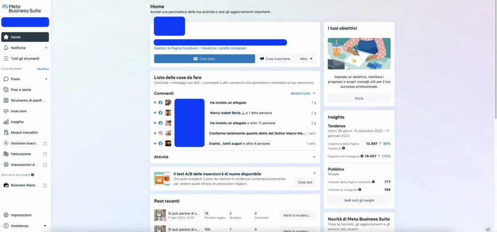Click the Insights bar chart icon
The height and width of the screenshot is (232, 497).
coord(6,122)
